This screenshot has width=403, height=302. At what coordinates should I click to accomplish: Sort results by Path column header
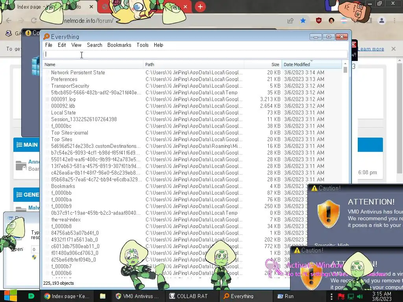click(194, 64)
